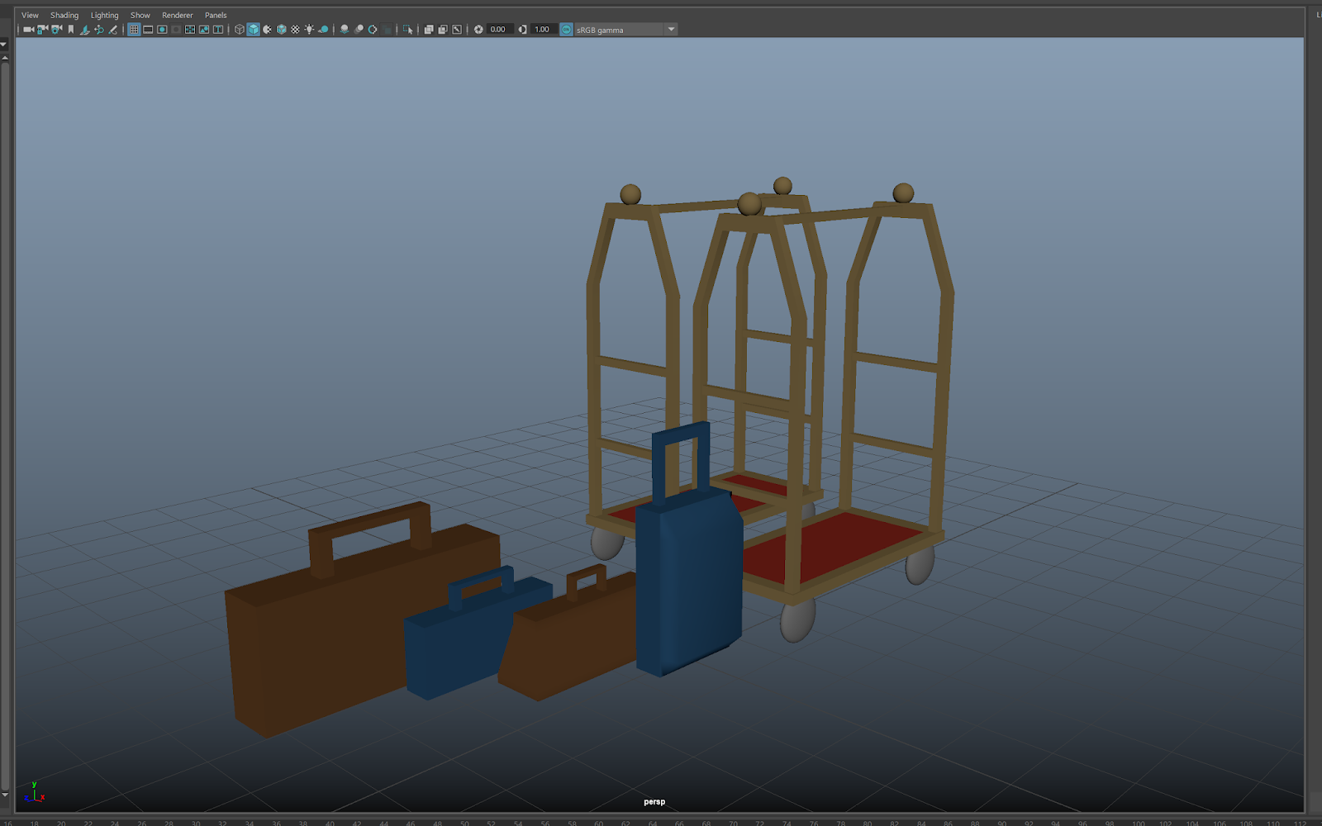
Task: Click the Grease Pencil icon
Action: [113, 30]
